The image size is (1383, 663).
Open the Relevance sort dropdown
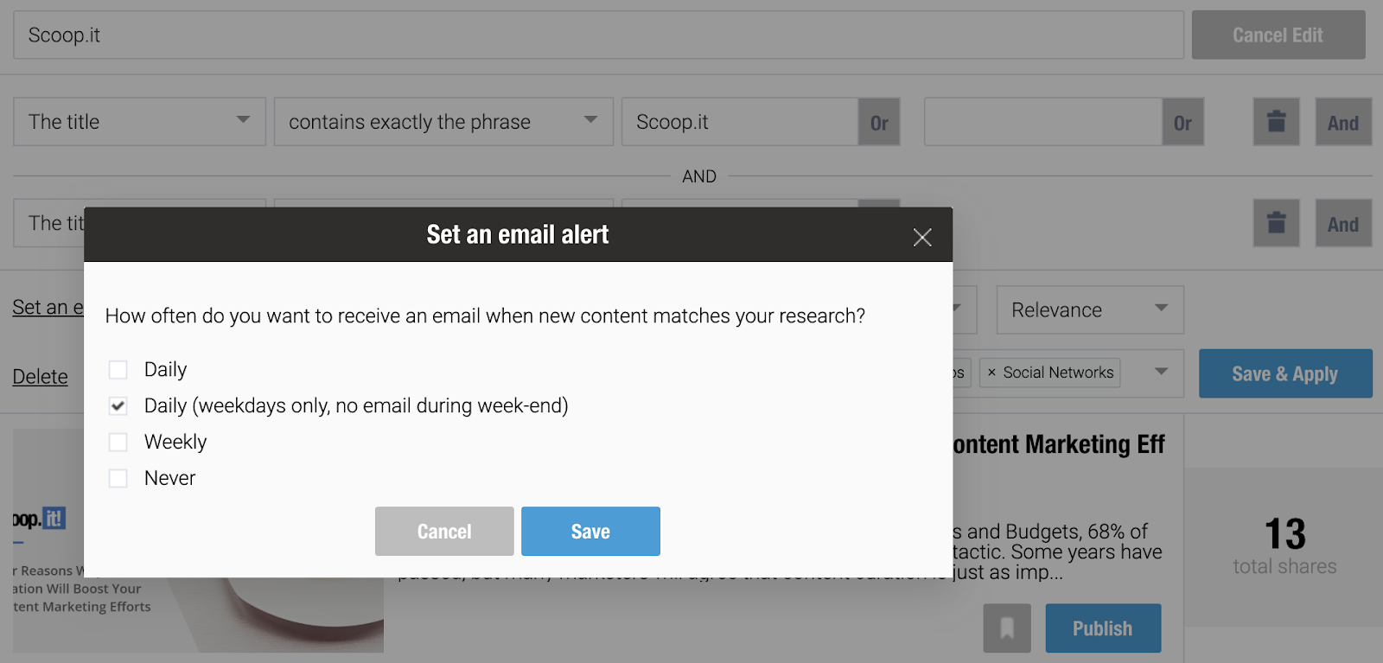1090,310
